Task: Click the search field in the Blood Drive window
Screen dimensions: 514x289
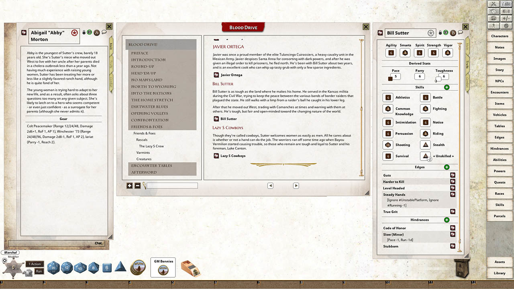Action: 173,185
